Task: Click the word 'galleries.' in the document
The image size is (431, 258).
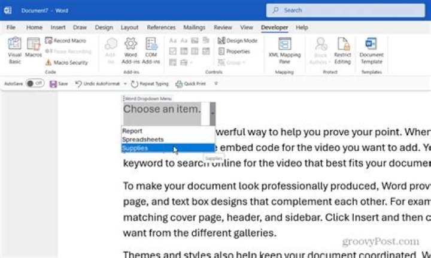Action: pos(255,233)
